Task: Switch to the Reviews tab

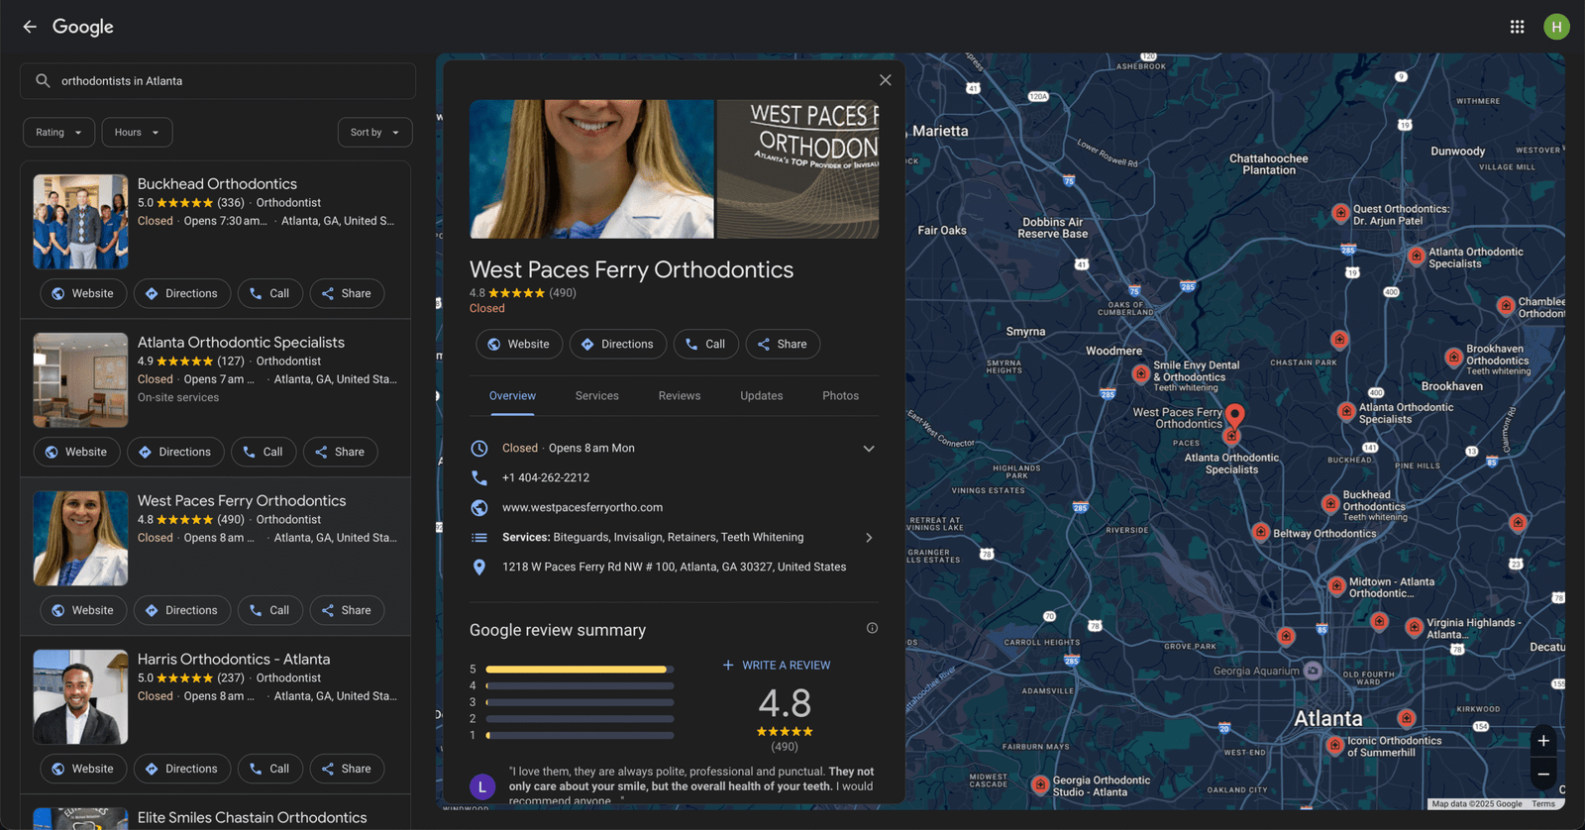Action: (680, 396)
